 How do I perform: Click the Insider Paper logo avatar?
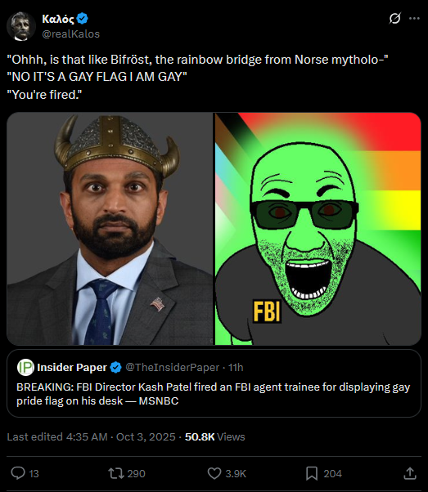[x=25, y=367]
